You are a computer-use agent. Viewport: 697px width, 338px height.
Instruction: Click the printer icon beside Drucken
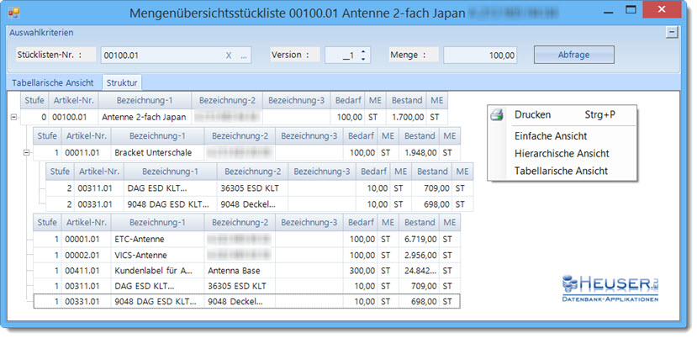pyautogui.click(x=497, y=114)
